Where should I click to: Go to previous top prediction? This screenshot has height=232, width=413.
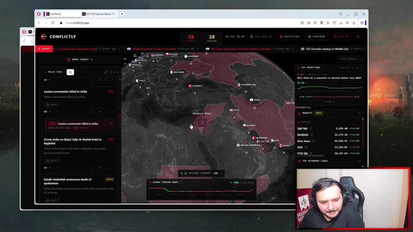(340, 68)
